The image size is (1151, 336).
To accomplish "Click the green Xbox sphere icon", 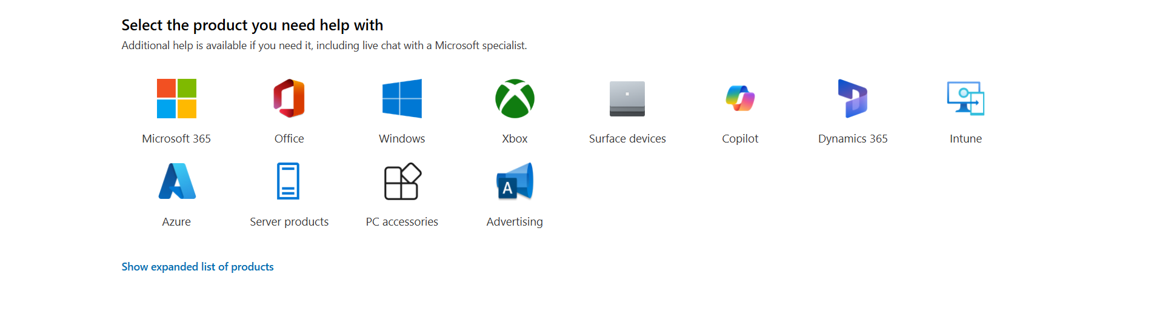I will coord(515,98).
